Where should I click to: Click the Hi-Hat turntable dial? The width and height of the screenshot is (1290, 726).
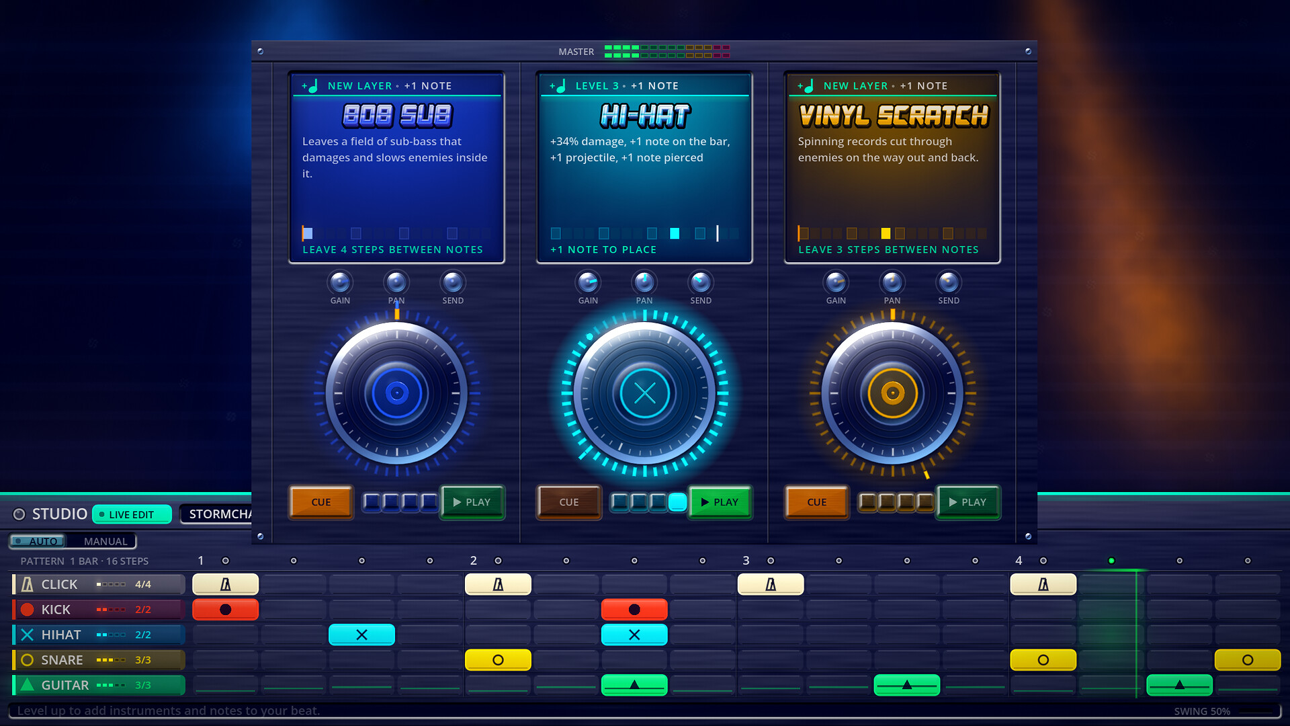click(x=644, y=393)
